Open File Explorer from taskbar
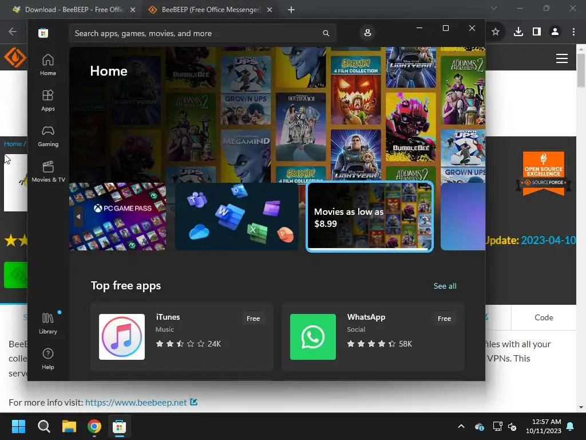Image resolution: width=586 pixels, height=440 pixels. (69, 426)
